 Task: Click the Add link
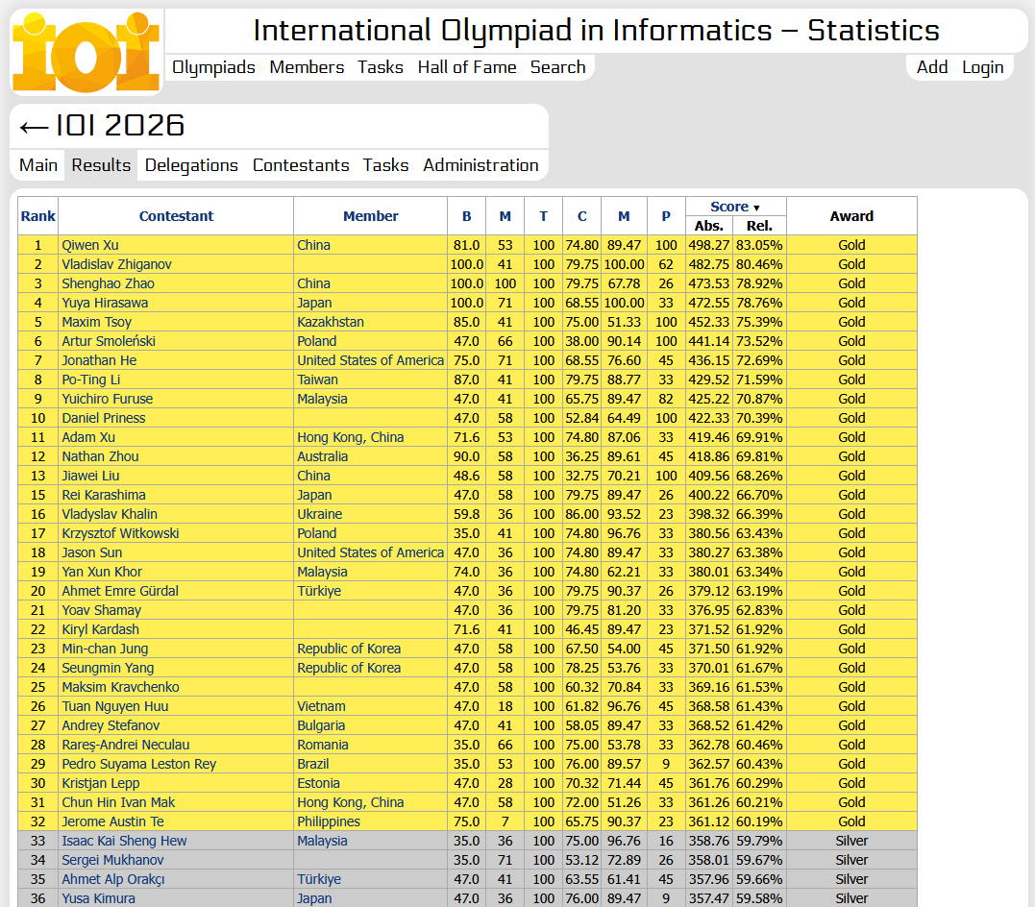pos(932,67)
